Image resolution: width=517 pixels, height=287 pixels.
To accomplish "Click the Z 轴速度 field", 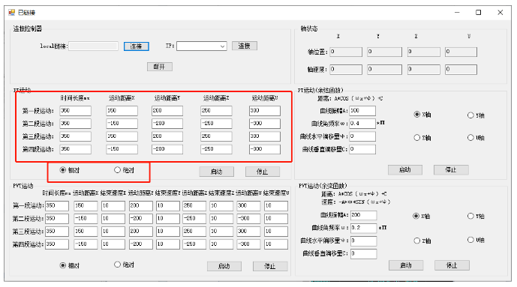I will click(x=424, y=70).
